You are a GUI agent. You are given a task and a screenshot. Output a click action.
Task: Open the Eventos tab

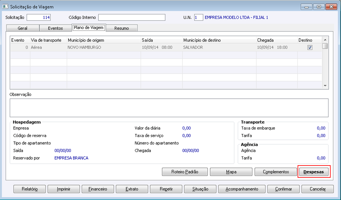coord(55,28)
